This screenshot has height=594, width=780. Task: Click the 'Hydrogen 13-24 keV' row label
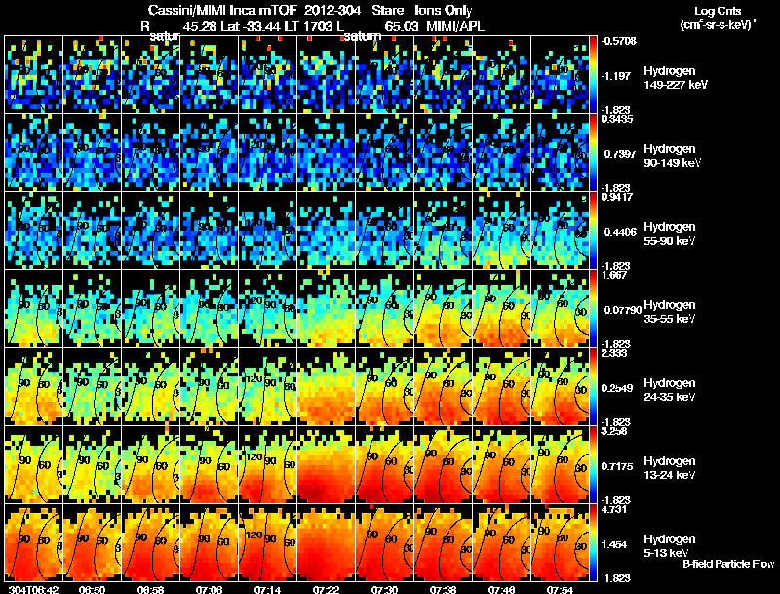[x=670, y=468]
